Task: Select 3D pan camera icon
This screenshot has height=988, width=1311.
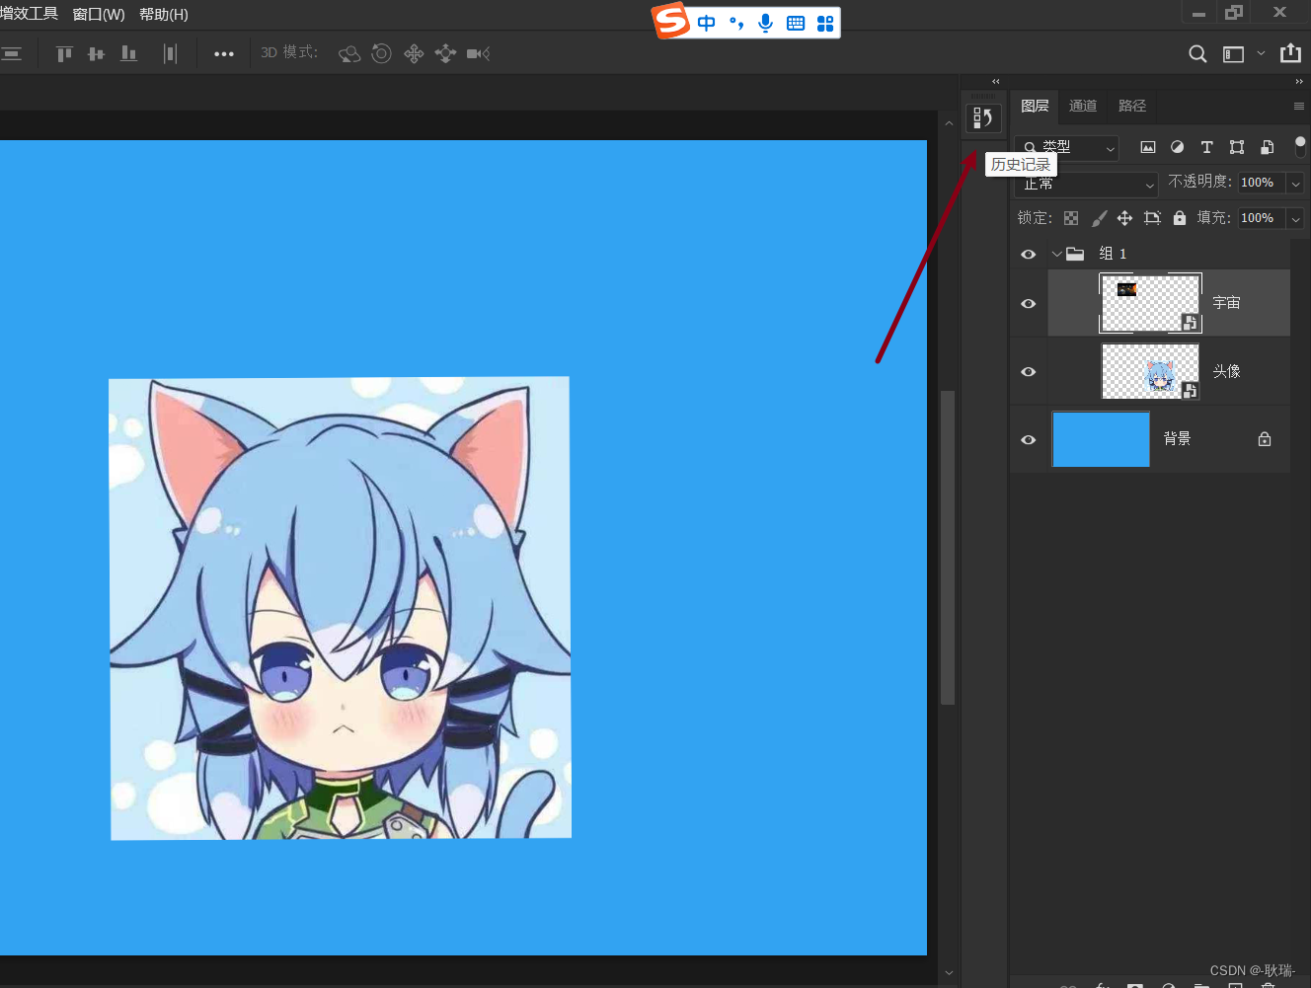Action: (414, 53)
